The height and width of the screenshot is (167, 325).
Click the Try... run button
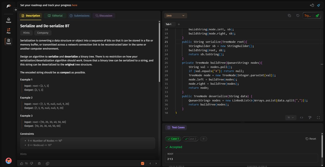(x=308, y=16)
